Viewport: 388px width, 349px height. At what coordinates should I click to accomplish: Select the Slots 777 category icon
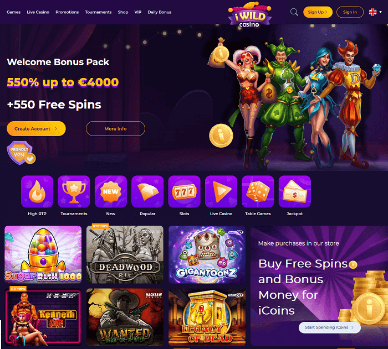[x=185, y=191]
